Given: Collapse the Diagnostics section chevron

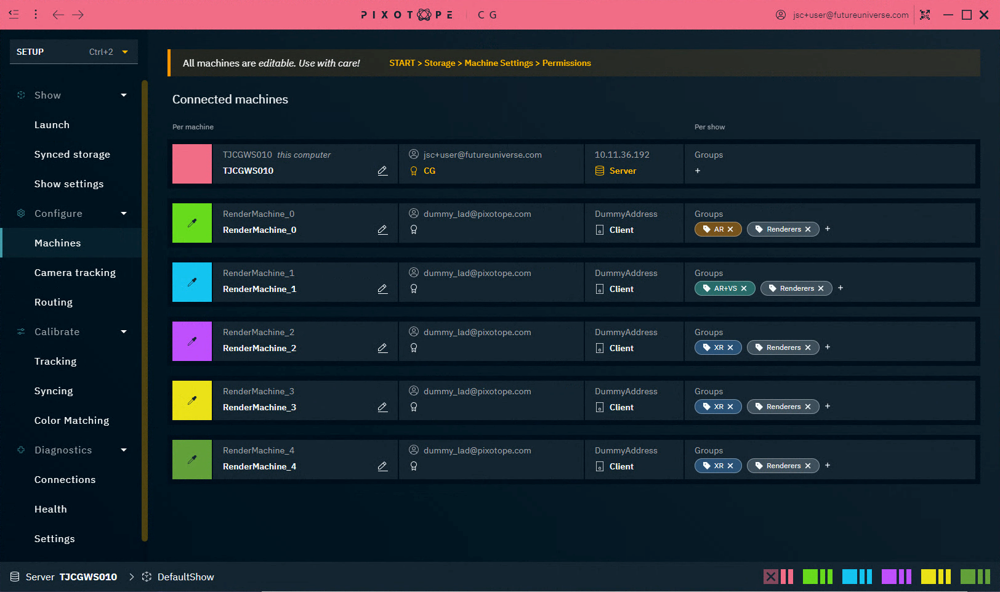Looking at the screenshot, I should [124, 450].
